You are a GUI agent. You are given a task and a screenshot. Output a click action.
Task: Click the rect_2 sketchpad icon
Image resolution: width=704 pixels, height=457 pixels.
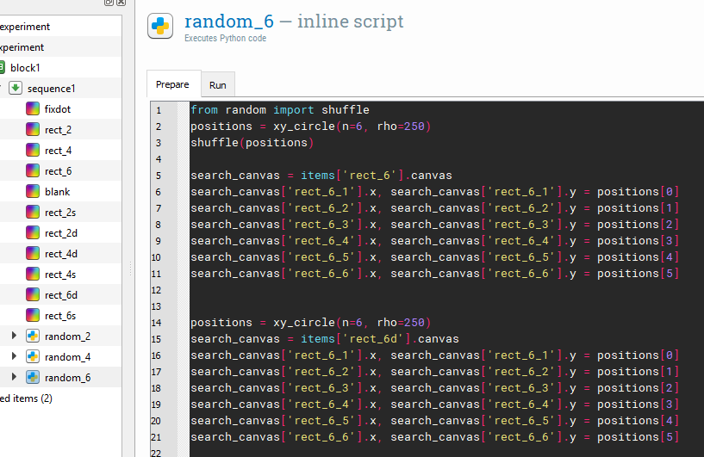pyautogui.click(x=33, y=129)
